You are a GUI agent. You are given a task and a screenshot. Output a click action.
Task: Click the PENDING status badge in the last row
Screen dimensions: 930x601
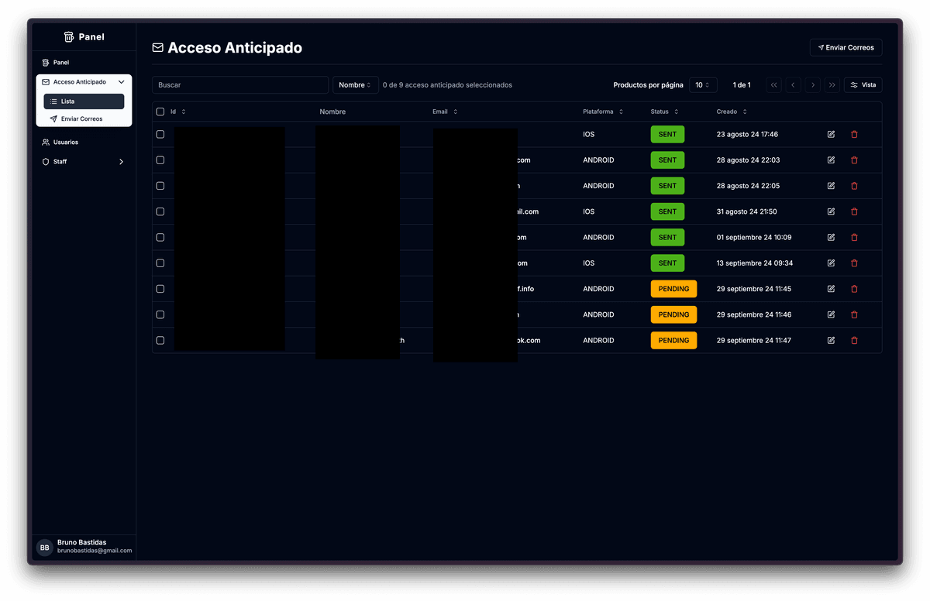point(673,341)
